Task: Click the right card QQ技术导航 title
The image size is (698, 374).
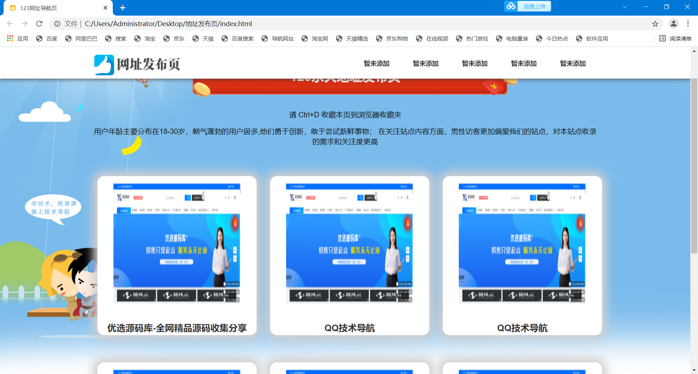Action: pyautogui.click(x=522, y=328)
